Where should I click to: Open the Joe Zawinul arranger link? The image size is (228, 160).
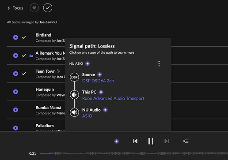click(48, 22)
